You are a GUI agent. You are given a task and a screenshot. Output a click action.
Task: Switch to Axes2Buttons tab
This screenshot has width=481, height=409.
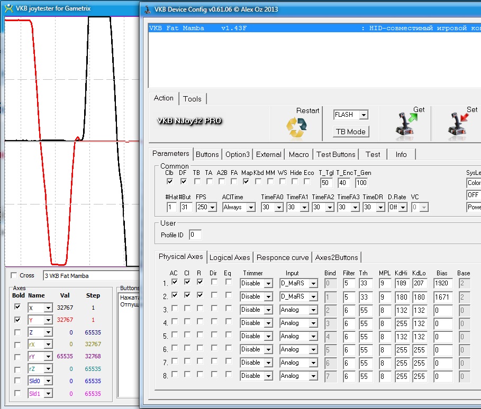(x=336, y=258)
